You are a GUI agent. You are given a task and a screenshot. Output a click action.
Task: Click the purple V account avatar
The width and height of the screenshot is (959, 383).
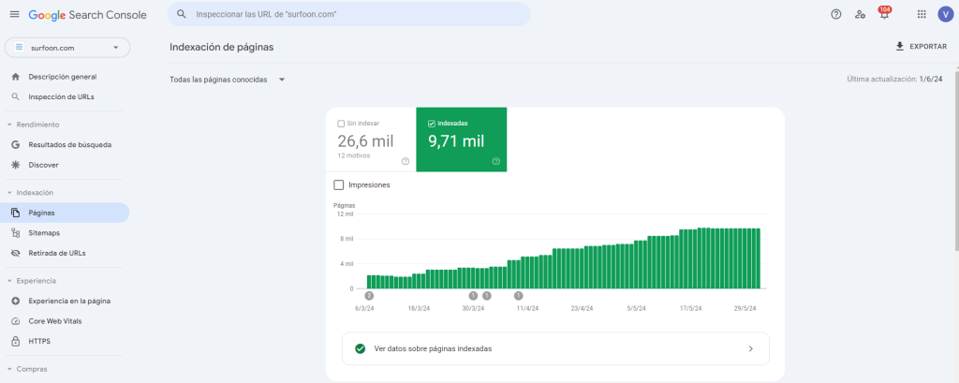click(945, 14)
